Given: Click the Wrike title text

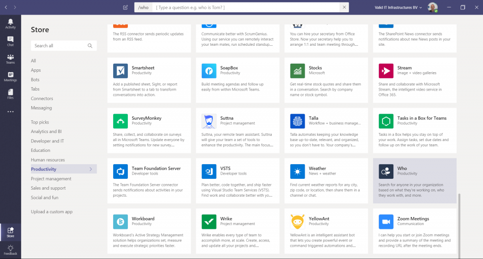Looking at the screenshot, I should (x=226, y=218).
